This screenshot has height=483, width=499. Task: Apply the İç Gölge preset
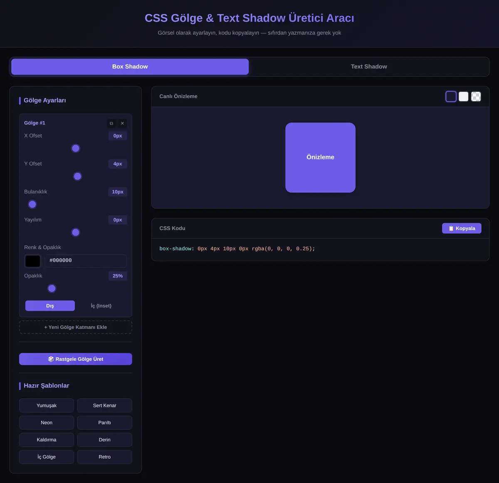47,457
